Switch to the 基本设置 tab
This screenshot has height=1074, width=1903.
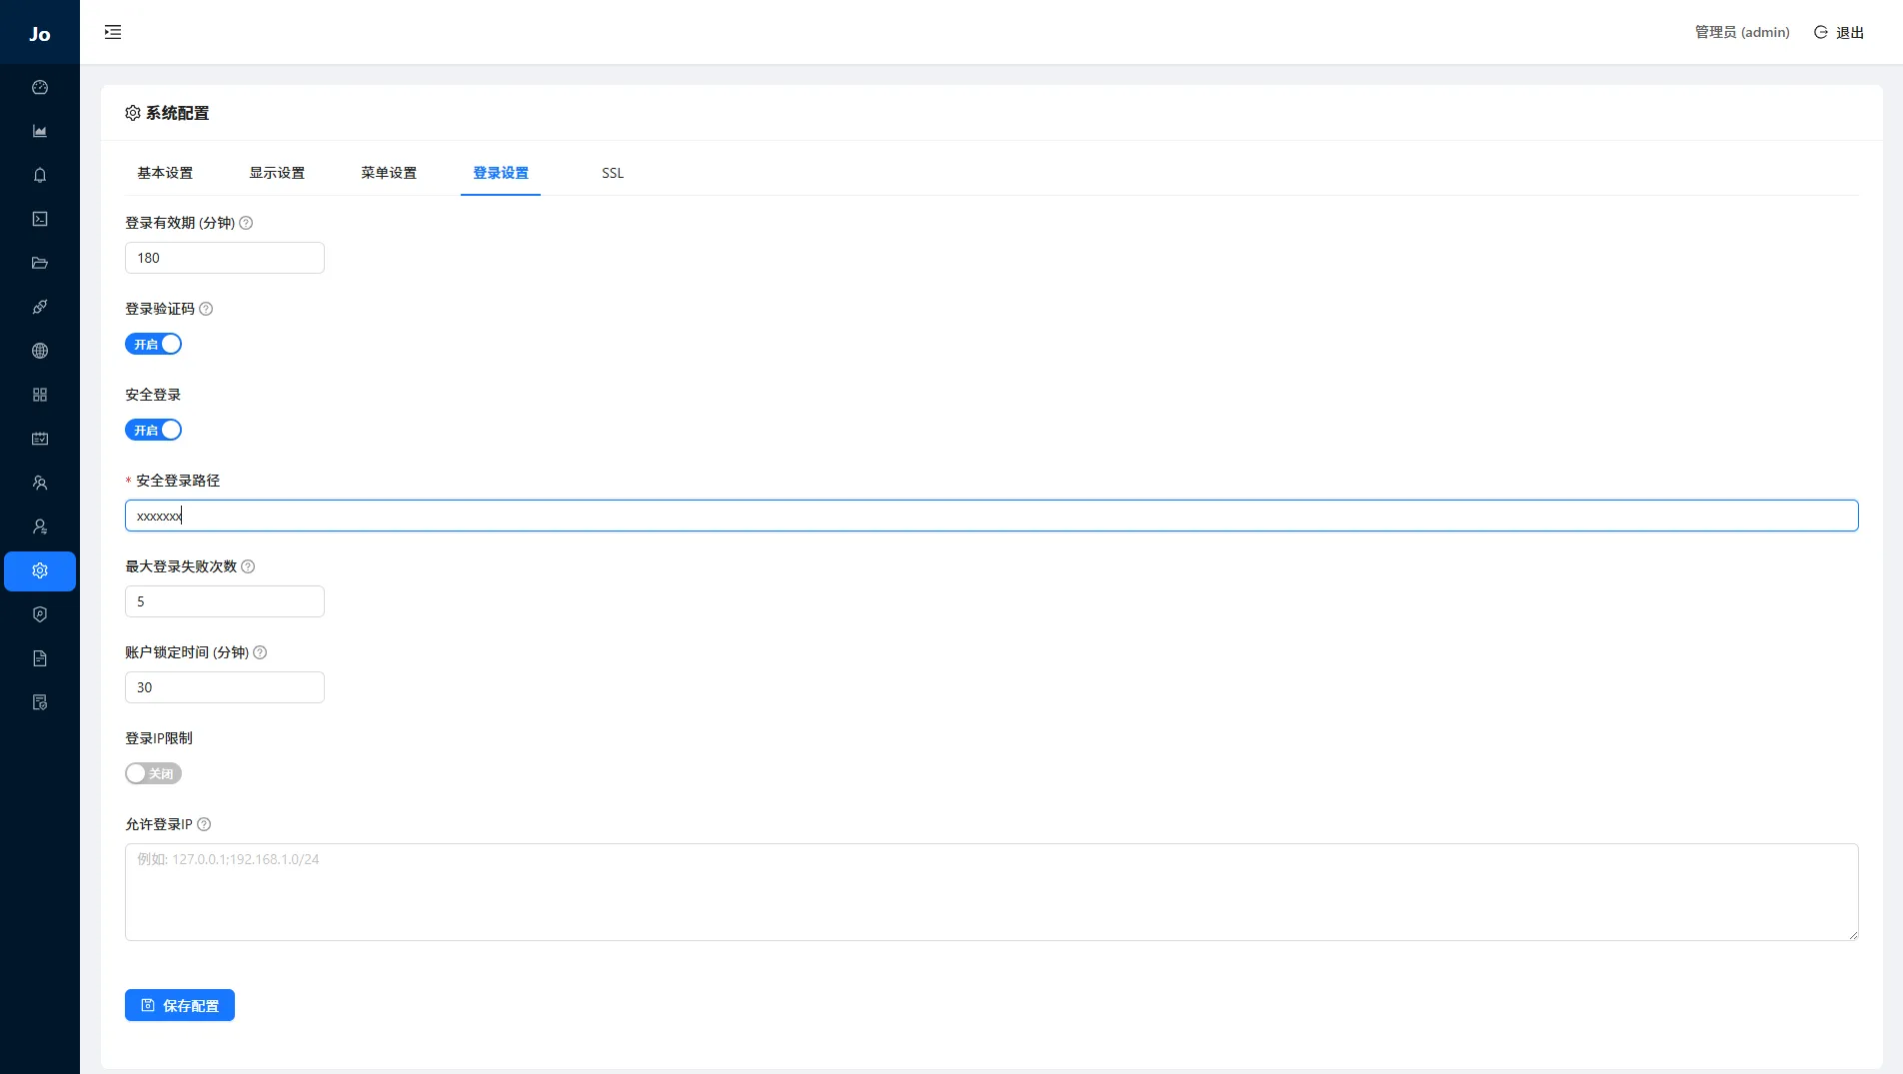coord(165,174)
